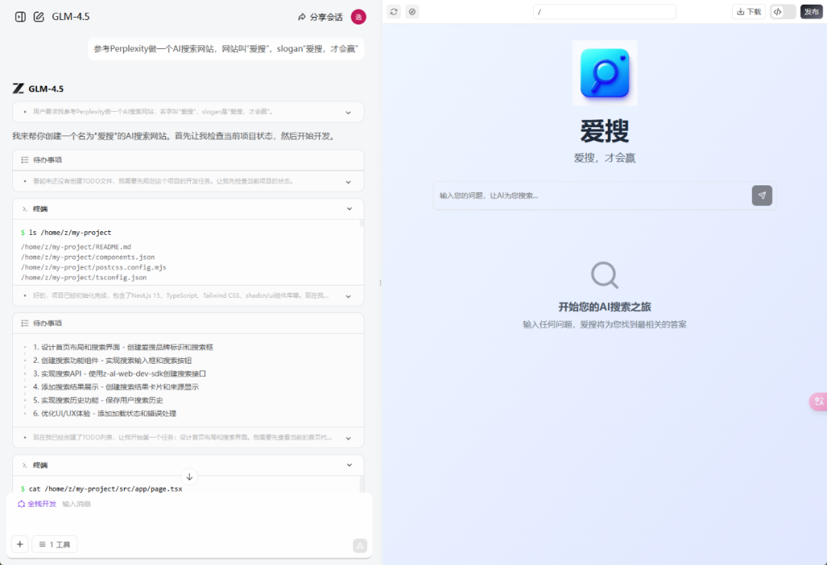Collapse the second terminal block

point(349,465)
